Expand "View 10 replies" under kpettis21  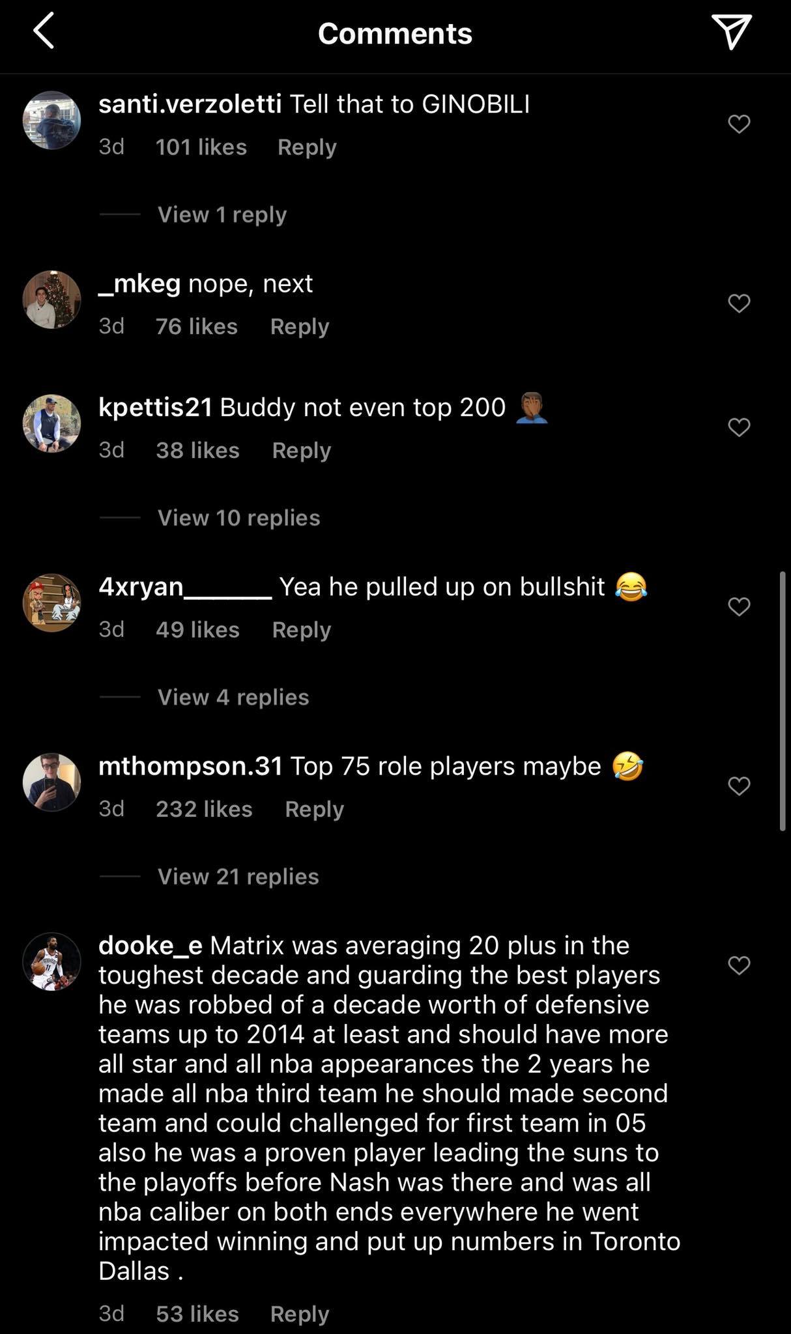pos(238,518)
